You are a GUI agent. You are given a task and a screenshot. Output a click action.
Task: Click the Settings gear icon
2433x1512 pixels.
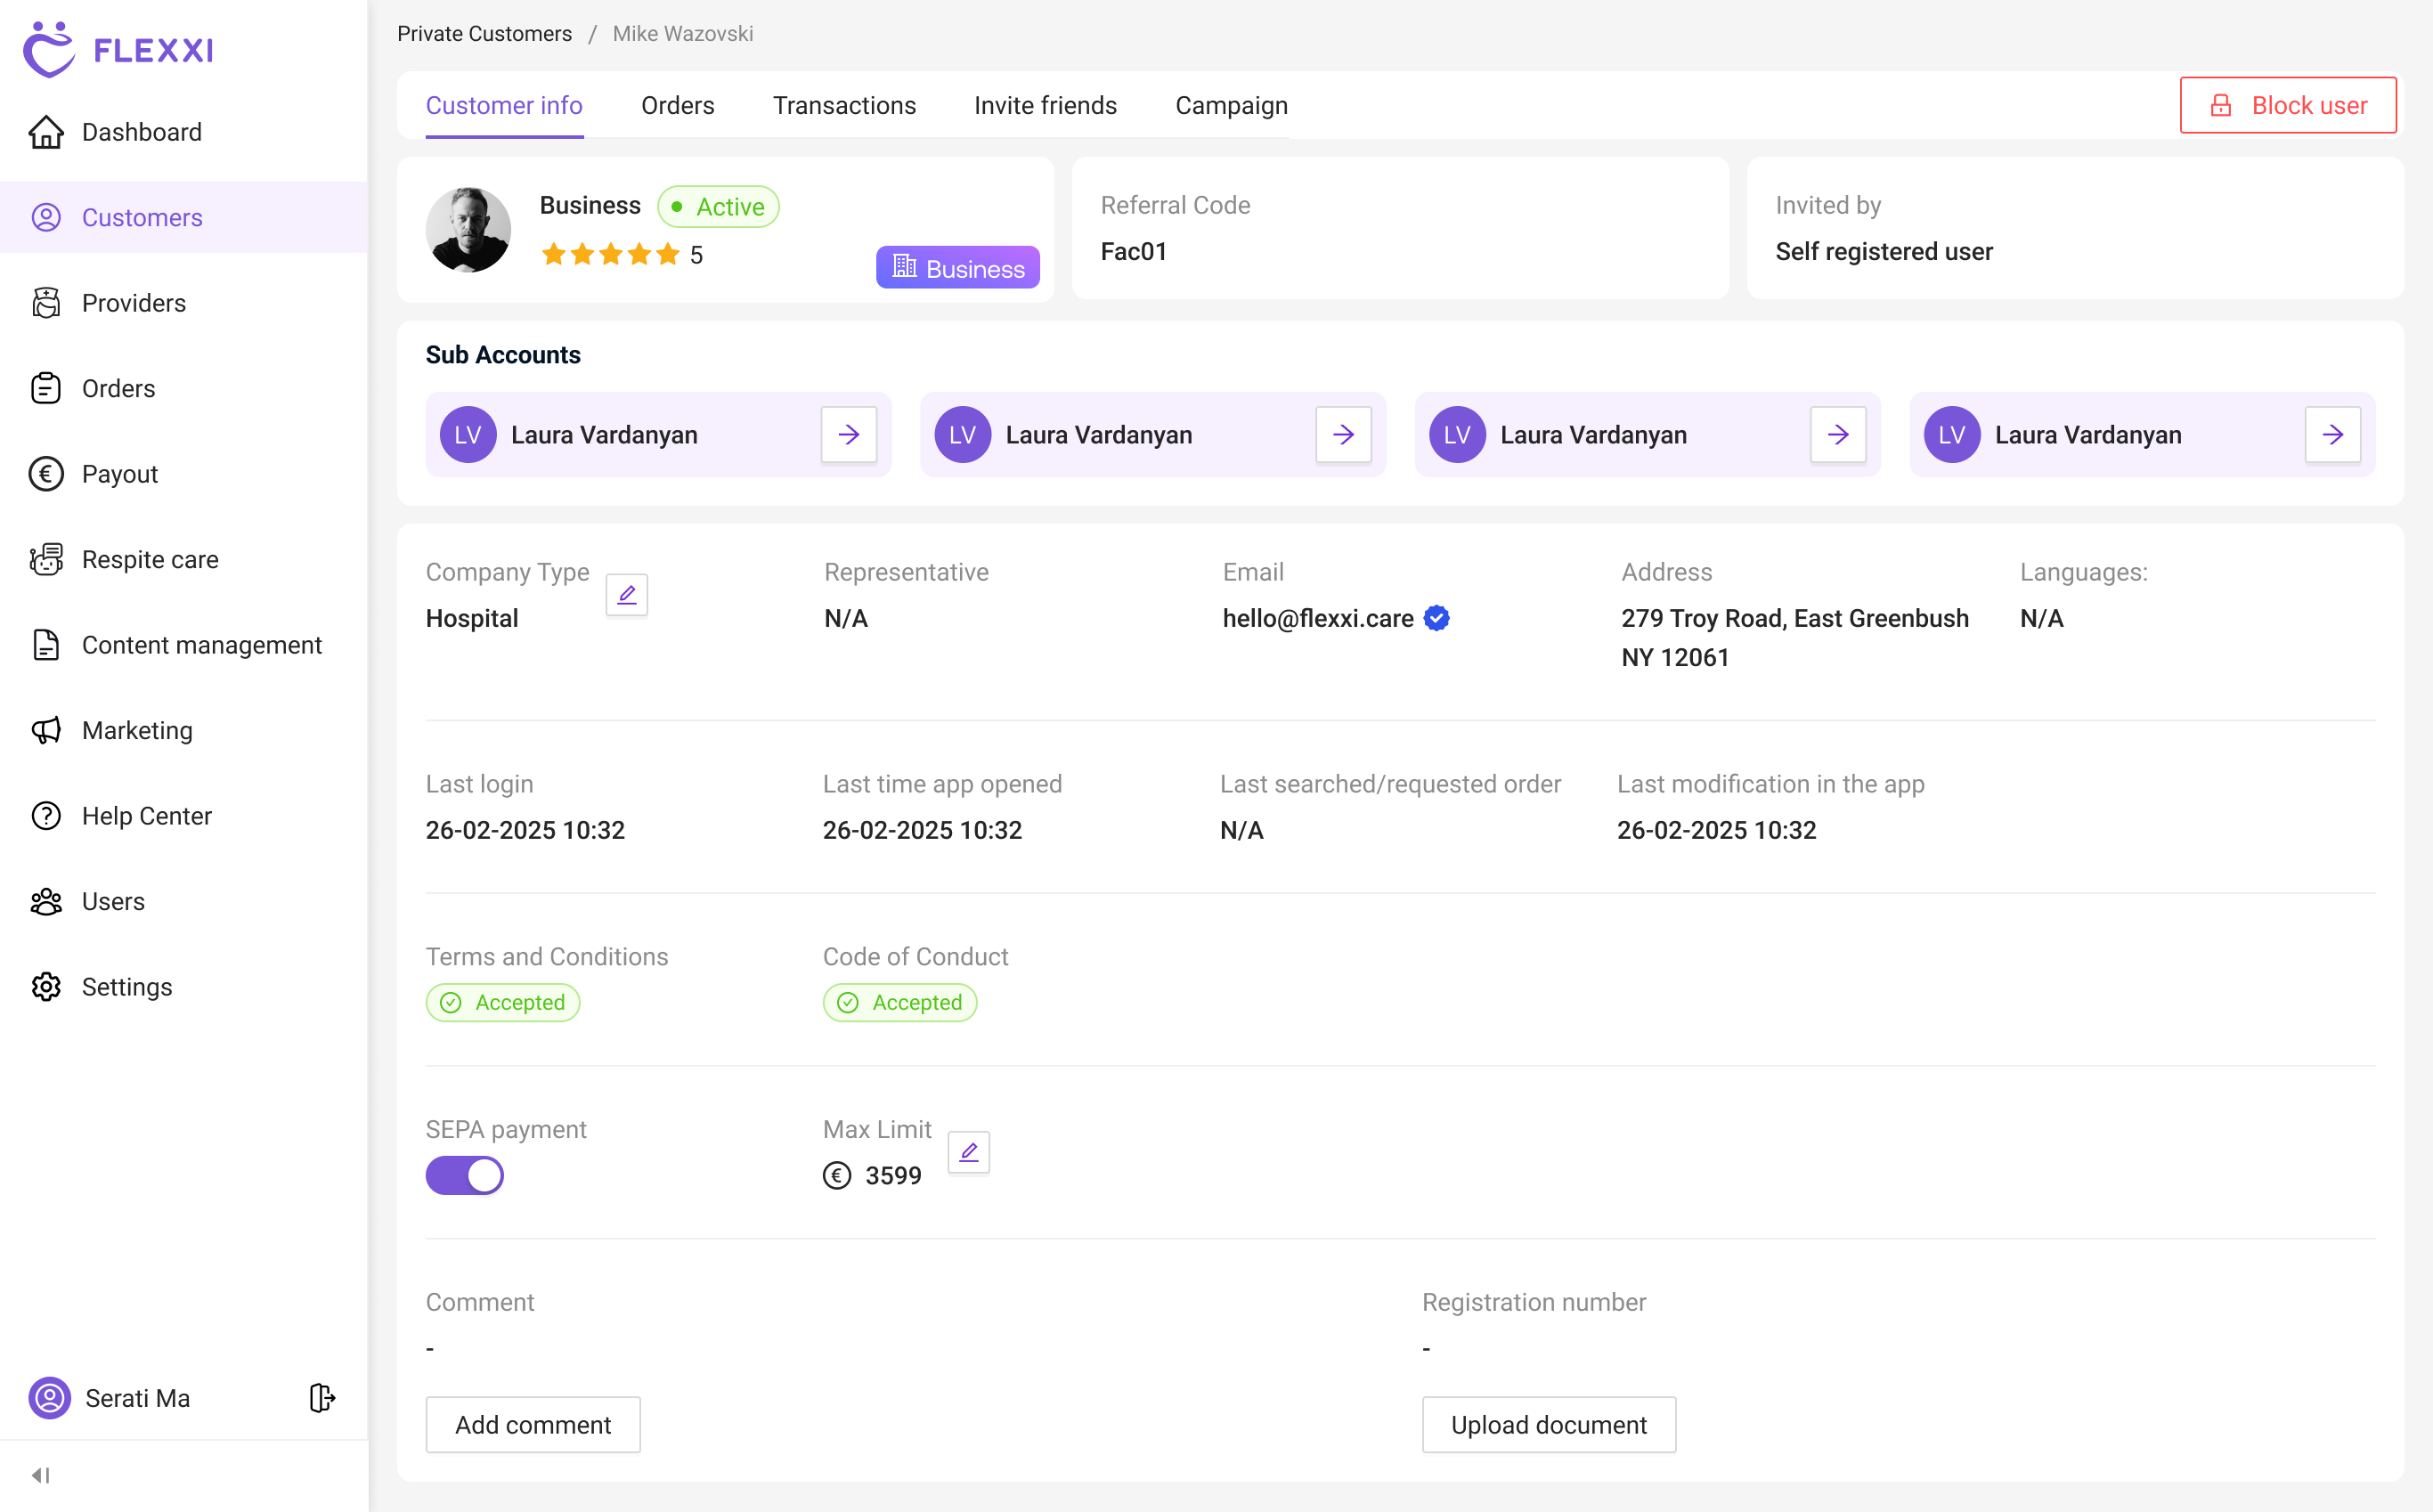click(x=46, y=987)
